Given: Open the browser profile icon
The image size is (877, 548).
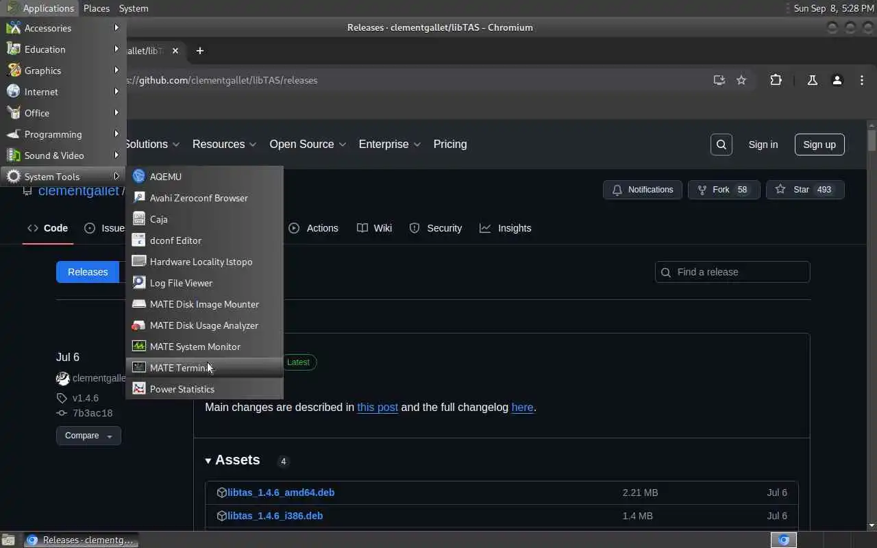Looking at the screenshot, I should (x=837, y=80).
